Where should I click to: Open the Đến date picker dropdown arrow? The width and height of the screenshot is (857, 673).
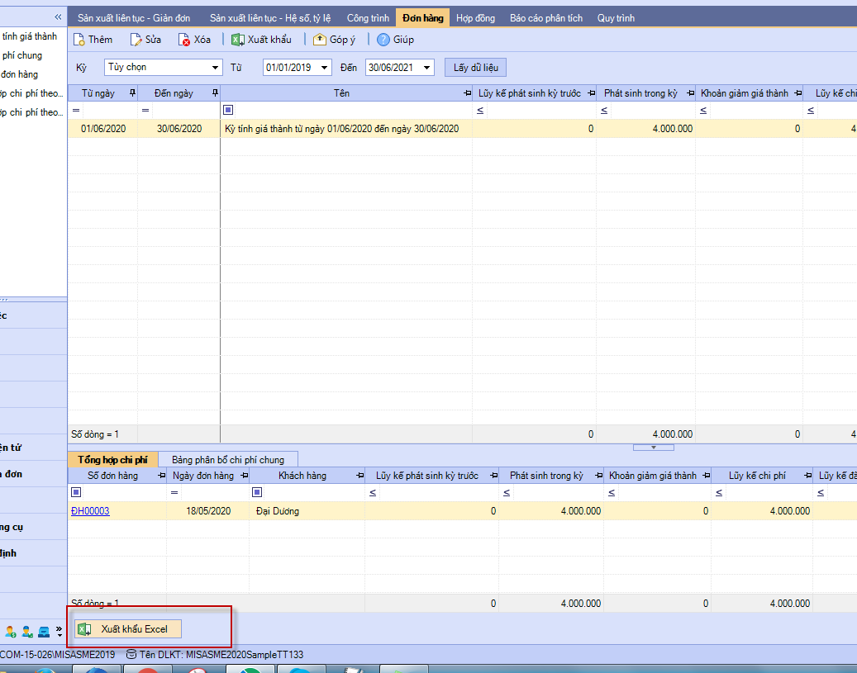coord(427,68)
